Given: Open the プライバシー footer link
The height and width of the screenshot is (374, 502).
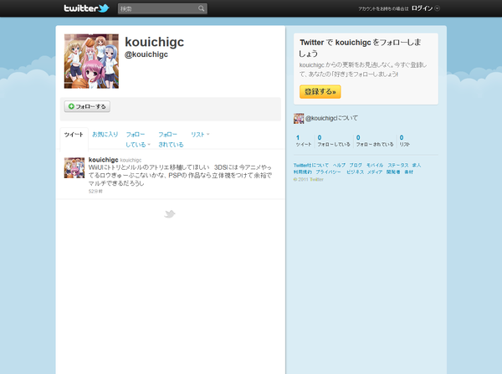Looking at the screenshot, I should (x=329, y=172).
